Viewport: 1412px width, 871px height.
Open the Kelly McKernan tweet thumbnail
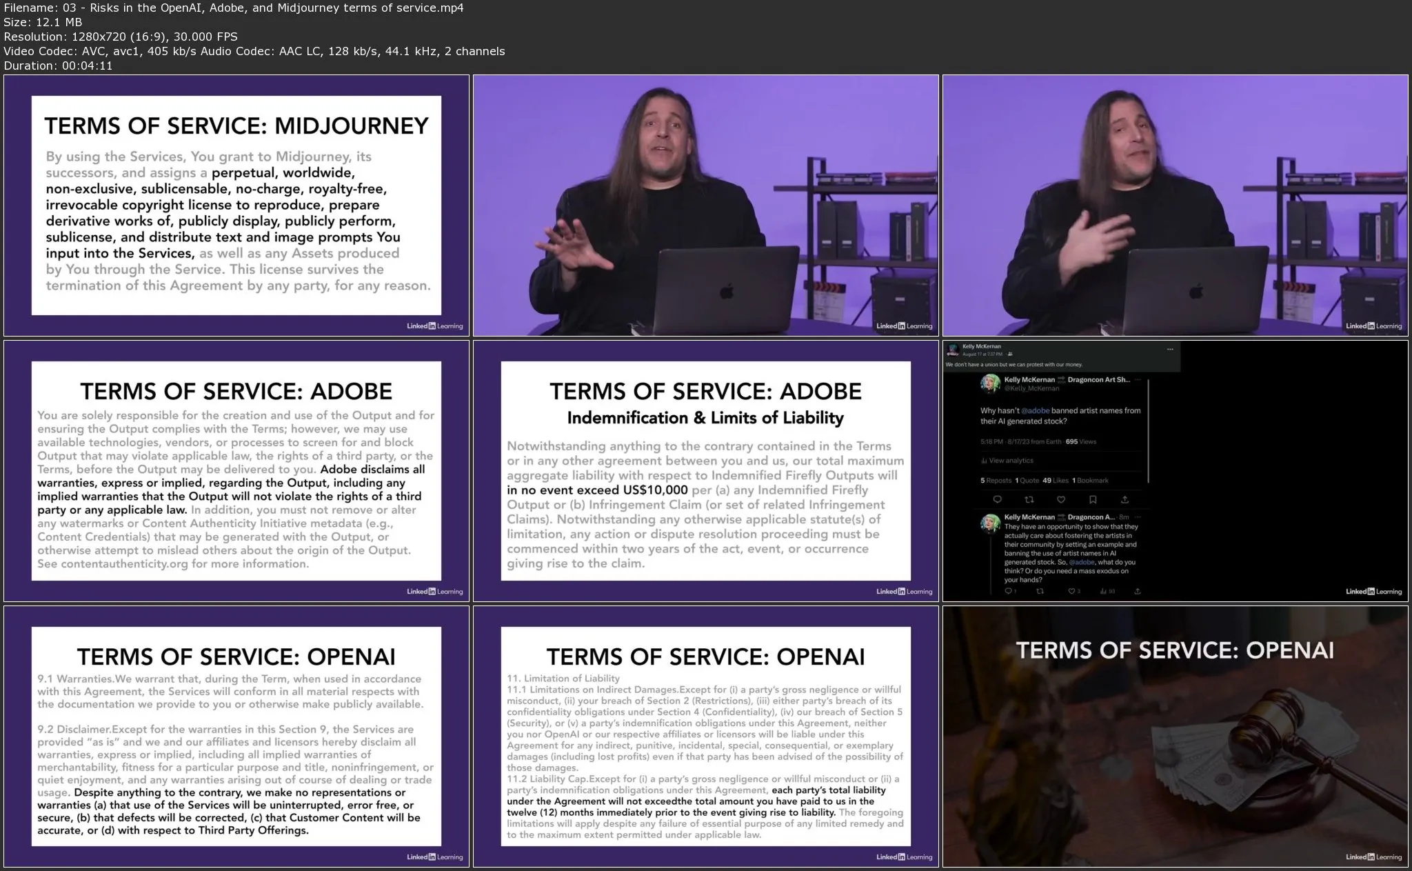(1176, 471)
